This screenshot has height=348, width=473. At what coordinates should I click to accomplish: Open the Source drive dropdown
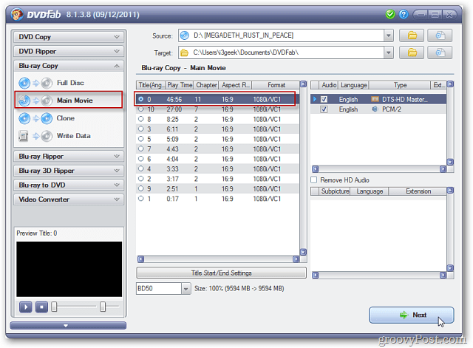(389, 35)
